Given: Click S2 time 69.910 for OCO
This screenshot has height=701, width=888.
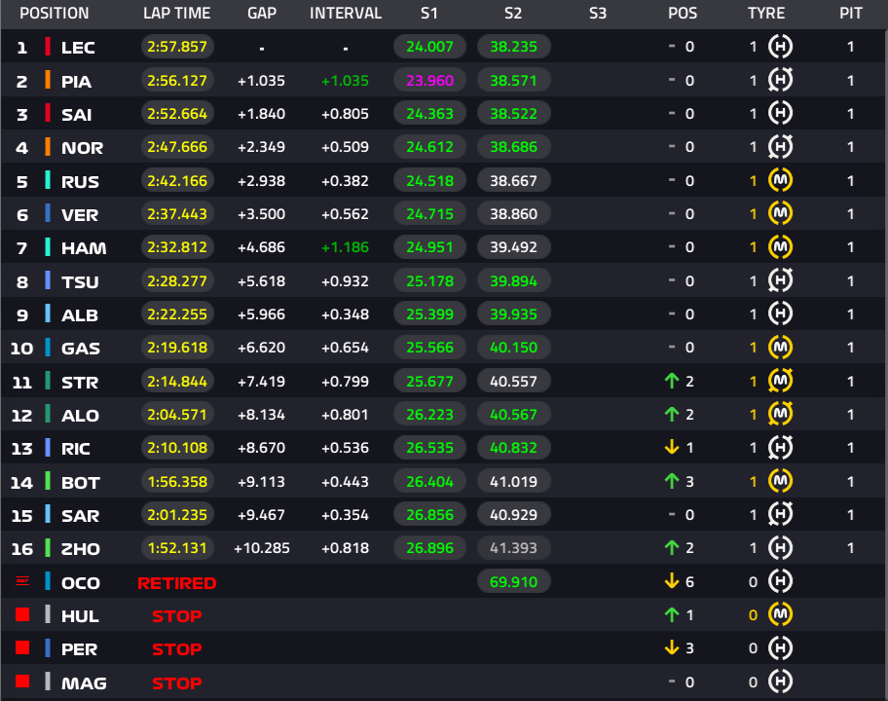Looking at the screenshot, I should (514, 581).
